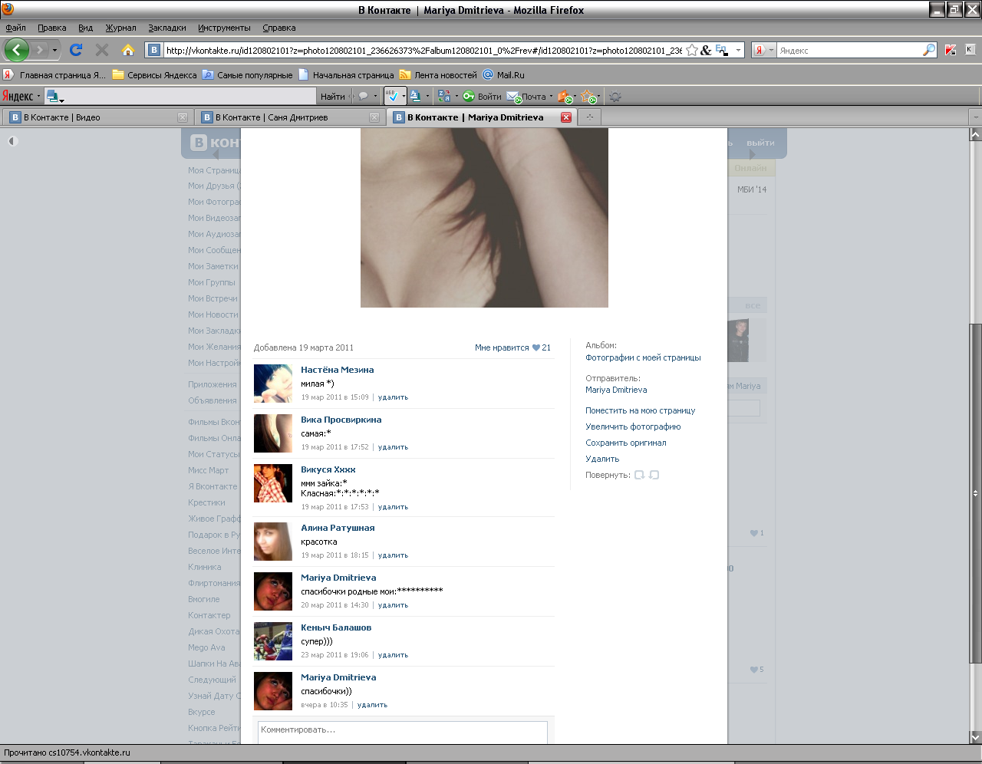This screenshot has height=764, width=982.
Task: Click the enlarged photo image
Action: [x=484, y=218]
